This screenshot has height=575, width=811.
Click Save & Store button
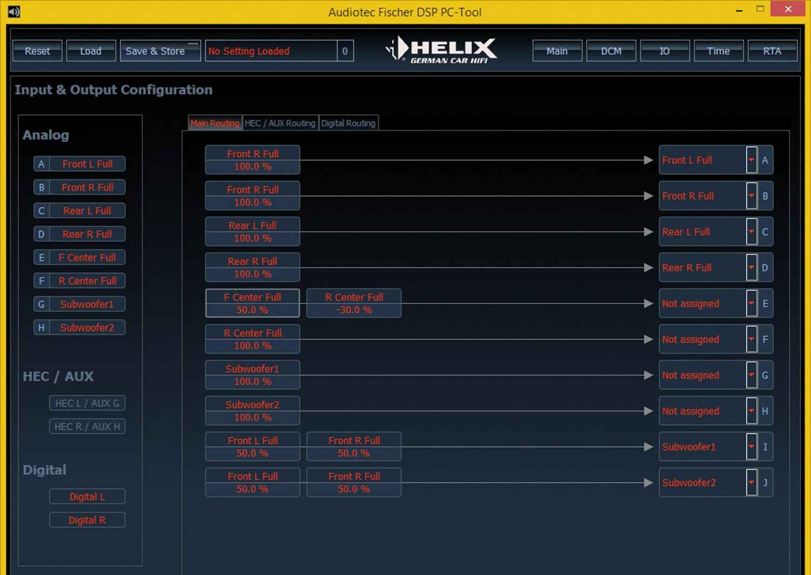(x=161, y=51)
